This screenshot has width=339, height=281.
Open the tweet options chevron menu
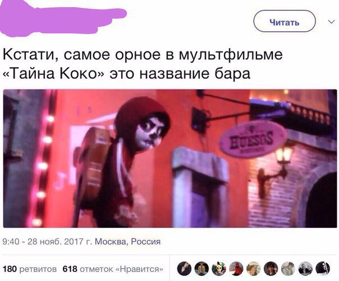tap(331, 22)
